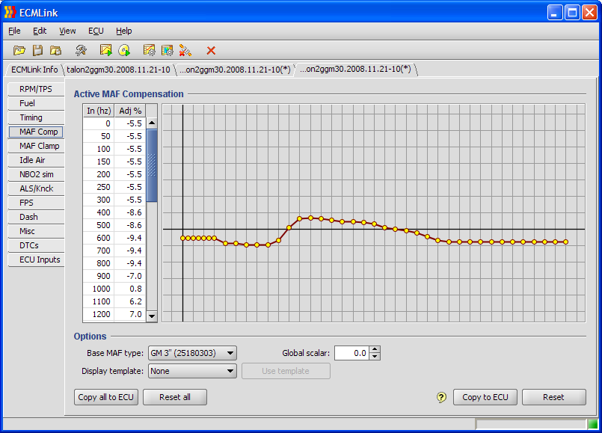Click the graph with green arrow icon
The height and width of the screenshot is (433, 602).
click(x=106, y=50)
